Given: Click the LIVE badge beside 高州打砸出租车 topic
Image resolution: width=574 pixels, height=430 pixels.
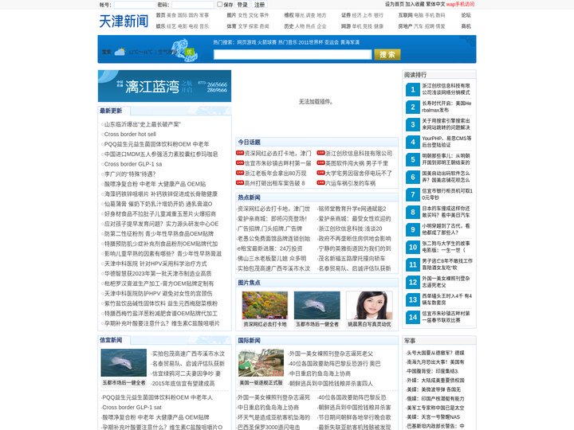Looking at the screenshot, I should (240, 182).
